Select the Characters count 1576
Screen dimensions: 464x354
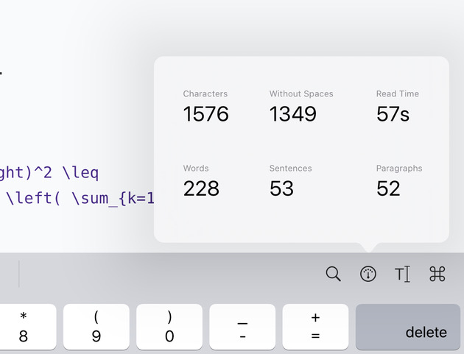[x=206, y=114]
